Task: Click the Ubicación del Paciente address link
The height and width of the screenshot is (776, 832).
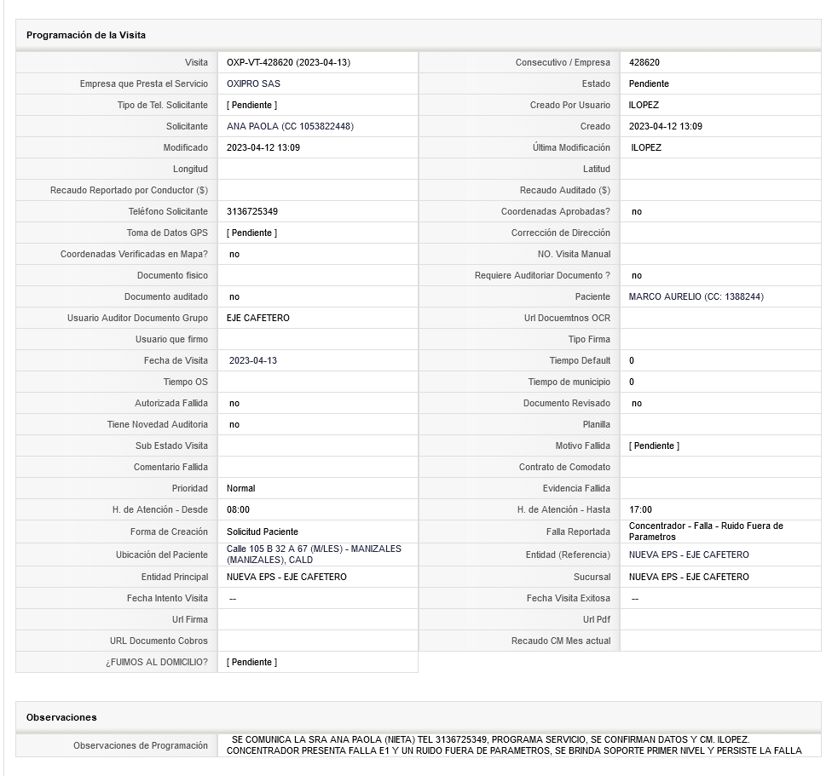Action: tap(313, 555)
